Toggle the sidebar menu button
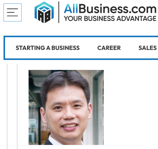 tap(13, 12)
